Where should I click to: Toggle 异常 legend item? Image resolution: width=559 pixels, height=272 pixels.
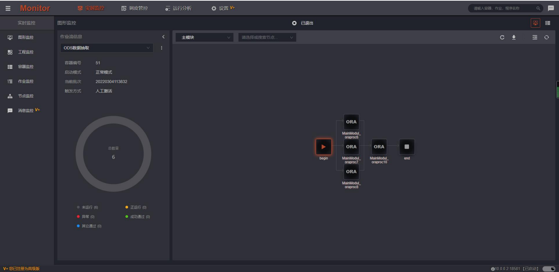pos(86,217)
